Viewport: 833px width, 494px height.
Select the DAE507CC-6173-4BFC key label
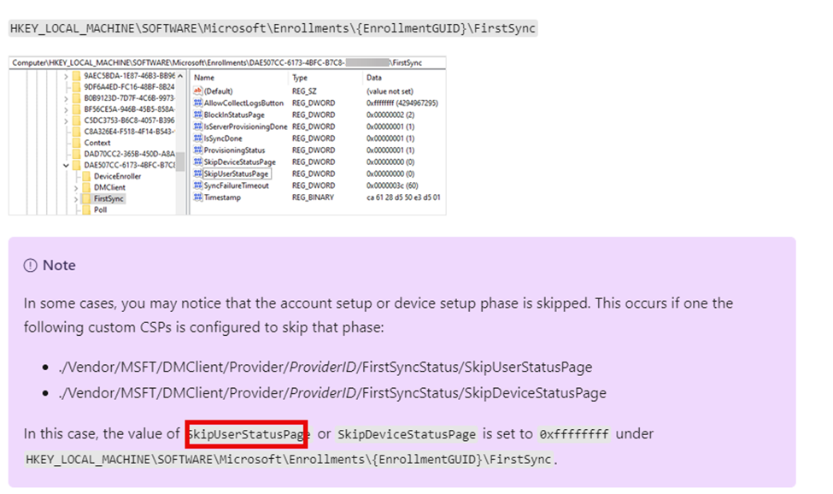click(x=129, y=165)
